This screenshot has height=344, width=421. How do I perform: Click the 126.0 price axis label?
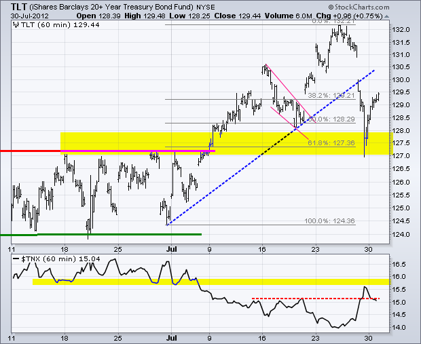pyautogui.click(x=401, y=183)
